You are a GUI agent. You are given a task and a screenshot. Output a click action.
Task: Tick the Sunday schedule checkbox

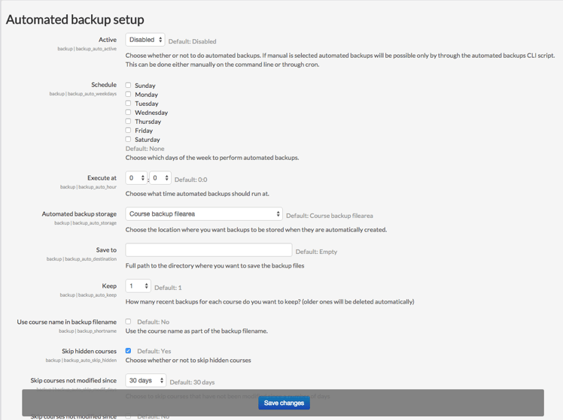click(128, 85)
